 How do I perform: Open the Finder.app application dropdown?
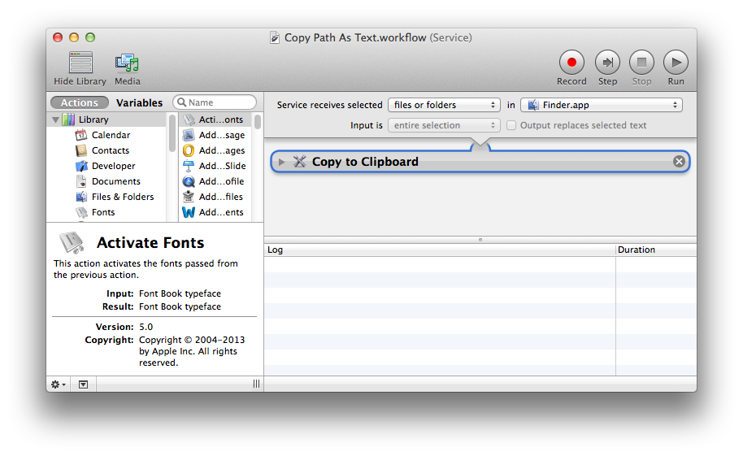tap(602, 105)
